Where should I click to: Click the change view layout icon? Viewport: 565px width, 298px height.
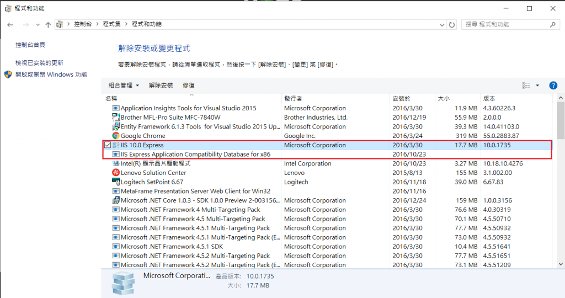[526, 86]
